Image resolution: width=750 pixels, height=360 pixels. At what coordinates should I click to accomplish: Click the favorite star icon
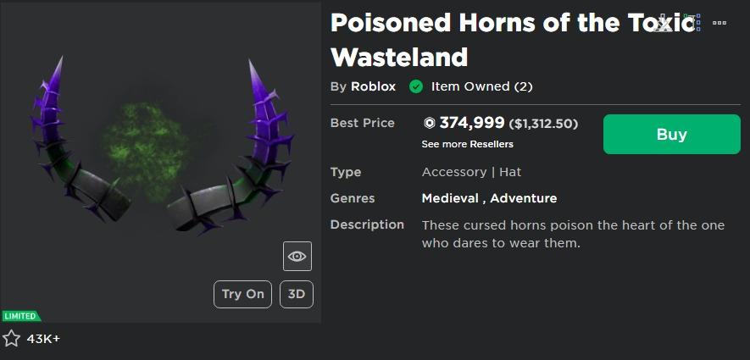click(11, 339)
